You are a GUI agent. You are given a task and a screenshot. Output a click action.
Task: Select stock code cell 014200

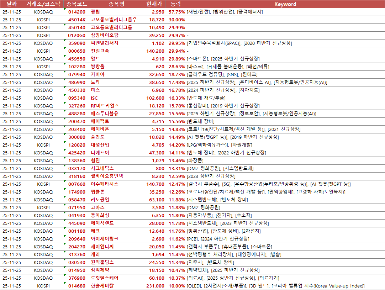click(x=77, y=12)
